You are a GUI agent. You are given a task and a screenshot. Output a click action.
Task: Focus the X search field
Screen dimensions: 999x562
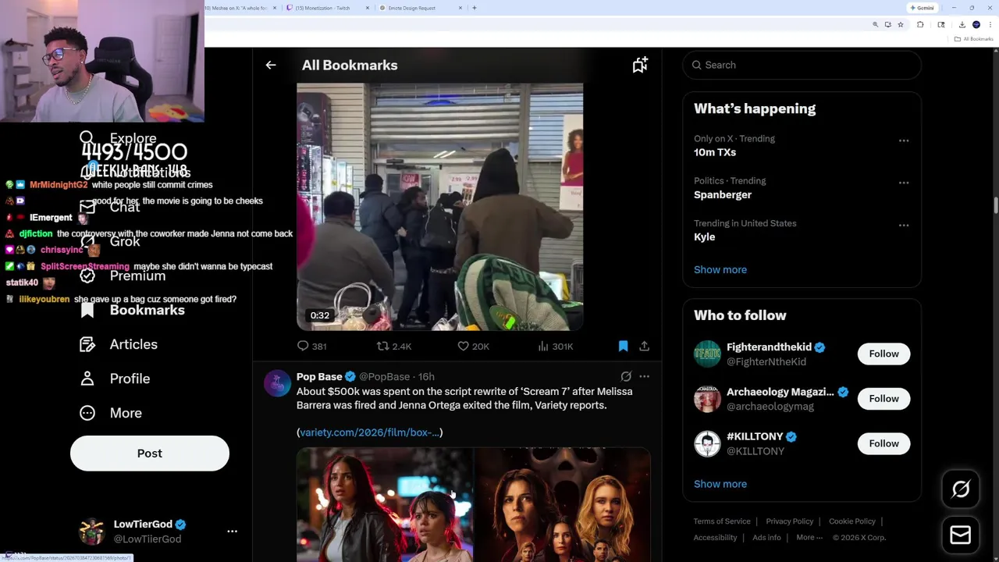[802, 65]
